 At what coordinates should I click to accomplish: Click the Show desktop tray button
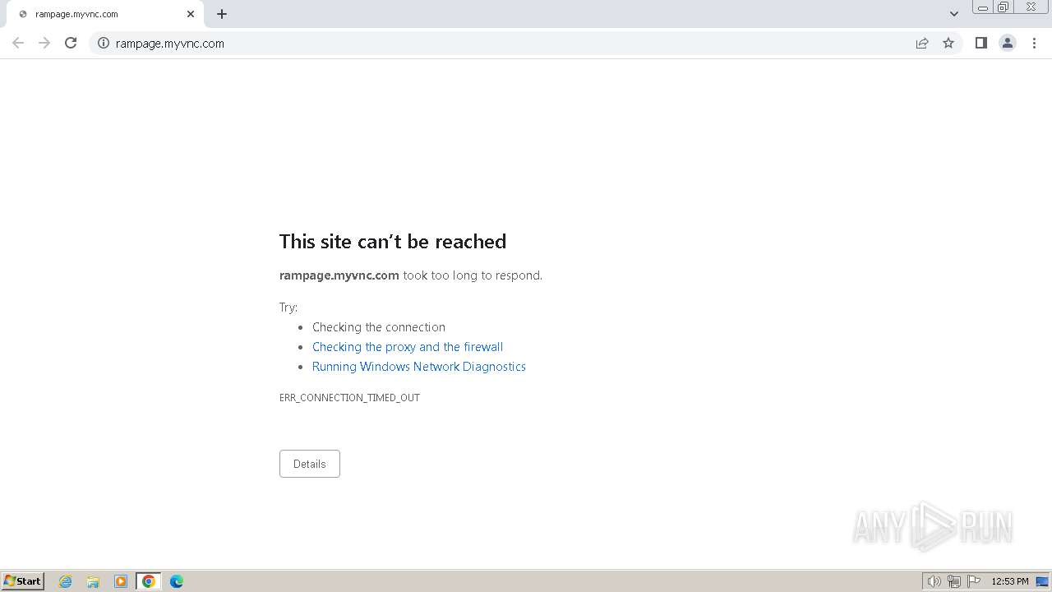pos(1043,581)
